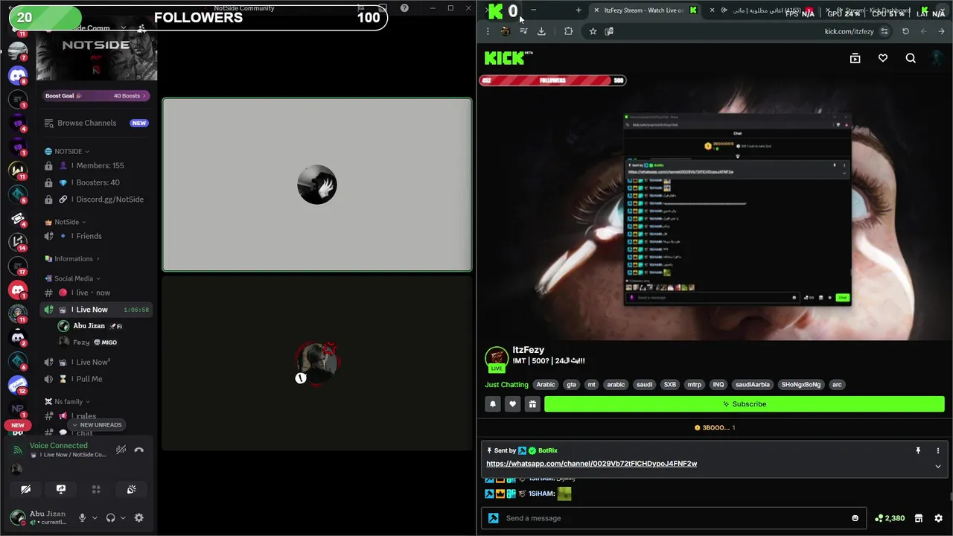Turn on camera in Discord voice panel
This screenshot has height=536, width=953.
(25, 489)
